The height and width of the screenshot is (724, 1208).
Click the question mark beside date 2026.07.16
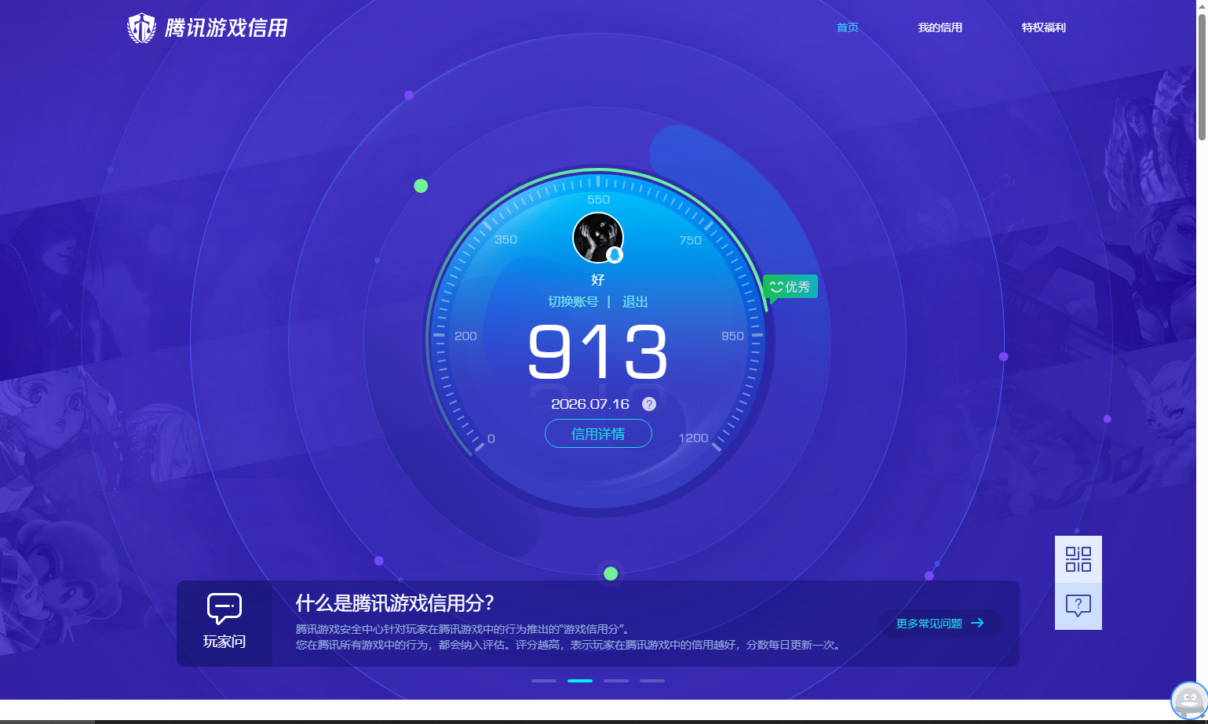point(649,404)
